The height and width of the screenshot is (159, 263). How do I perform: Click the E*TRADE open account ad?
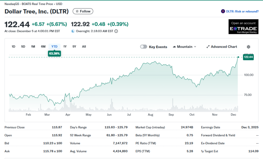click(x=244, y=27)
